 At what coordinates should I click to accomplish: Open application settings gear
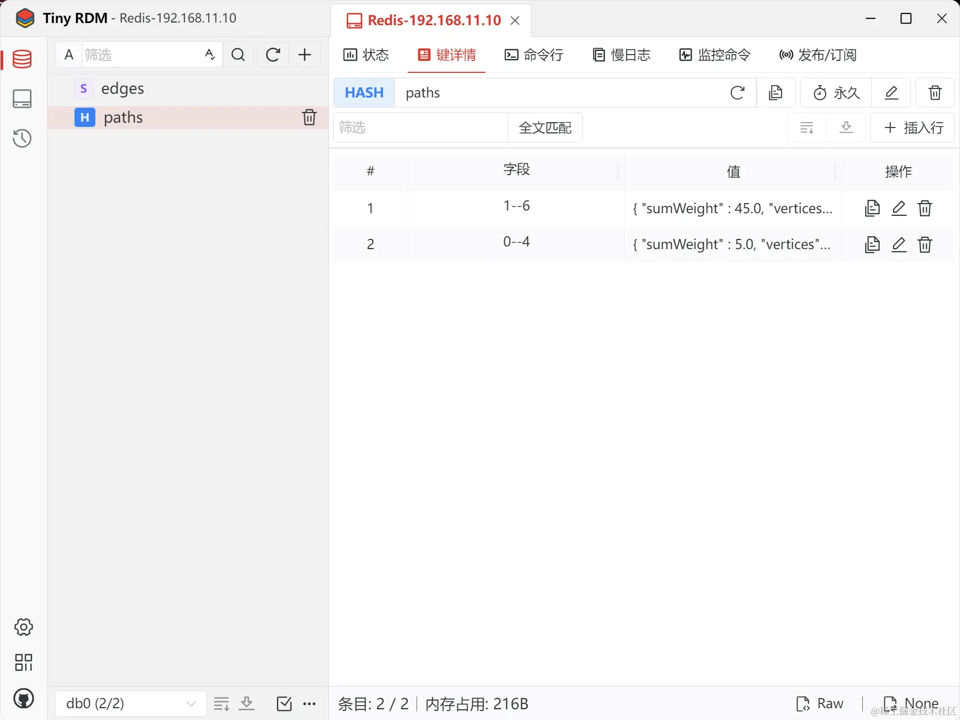[x=24, y=627]
